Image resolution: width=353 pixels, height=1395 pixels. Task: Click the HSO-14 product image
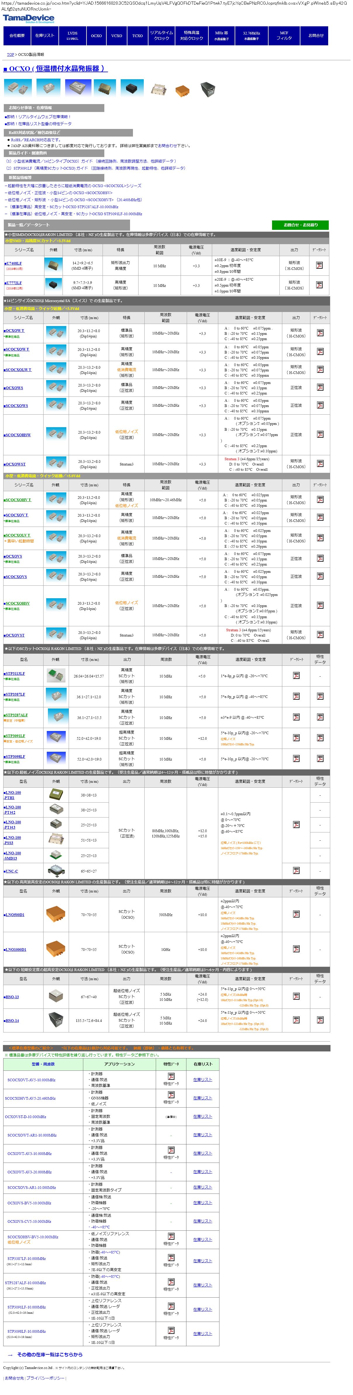56,1020
